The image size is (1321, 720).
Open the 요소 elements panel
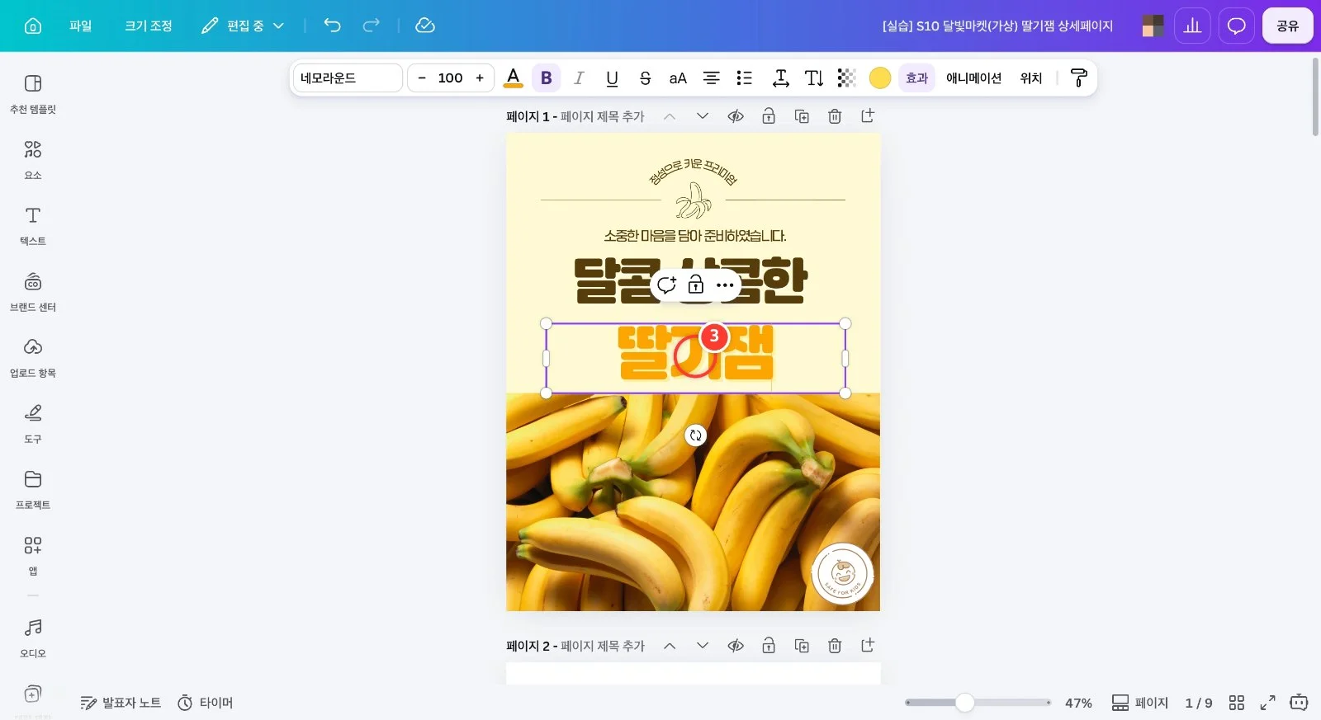tap(33, 159)
